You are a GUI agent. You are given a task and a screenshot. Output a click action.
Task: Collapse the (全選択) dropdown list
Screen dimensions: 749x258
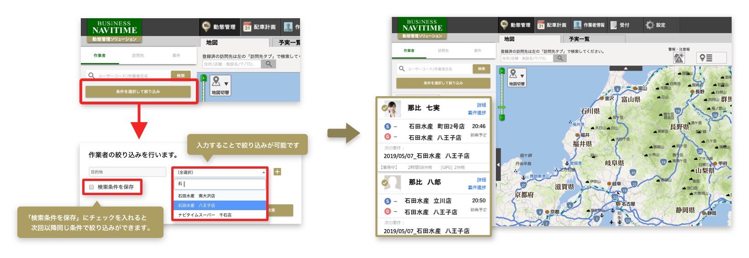(x=264, y=172)
